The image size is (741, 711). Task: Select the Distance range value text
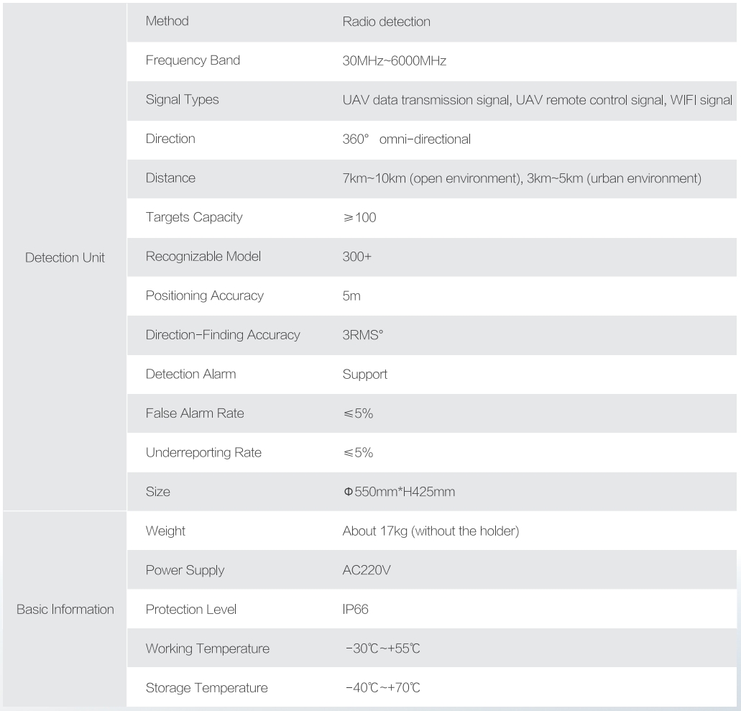click(522, 178)
